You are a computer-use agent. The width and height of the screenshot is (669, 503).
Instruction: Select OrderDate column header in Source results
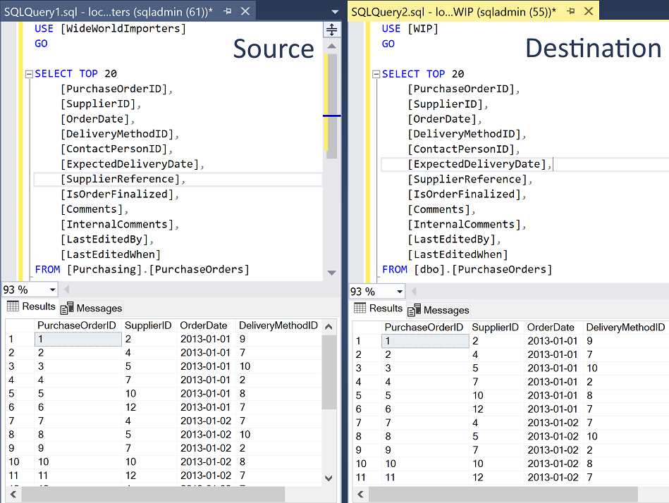point(206,325)
